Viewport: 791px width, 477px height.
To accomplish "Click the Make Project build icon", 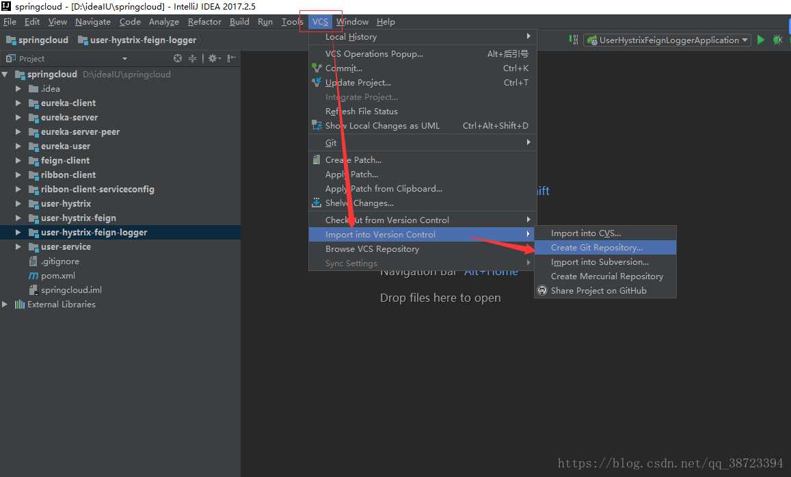I will [x=574, y=40].
